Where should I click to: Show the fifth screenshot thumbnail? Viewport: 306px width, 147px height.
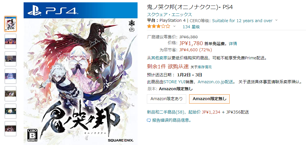pyautogui.click(x=10, y=93)
